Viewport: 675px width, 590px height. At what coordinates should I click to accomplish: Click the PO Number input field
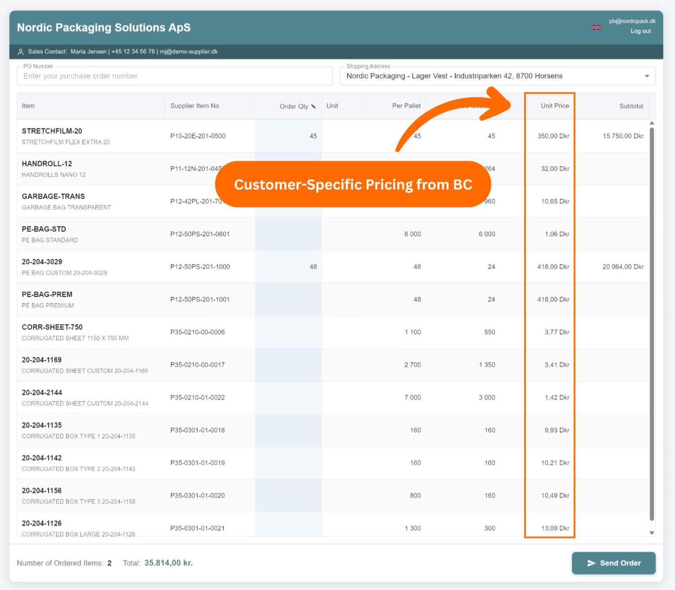(174, 76)
